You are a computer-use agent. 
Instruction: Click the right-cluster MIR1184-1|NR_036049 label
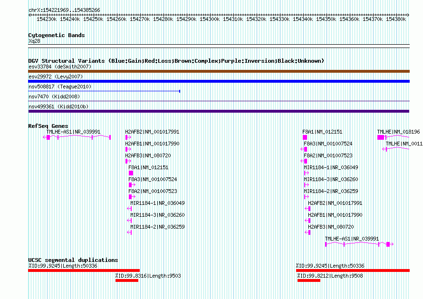point(331,168)
